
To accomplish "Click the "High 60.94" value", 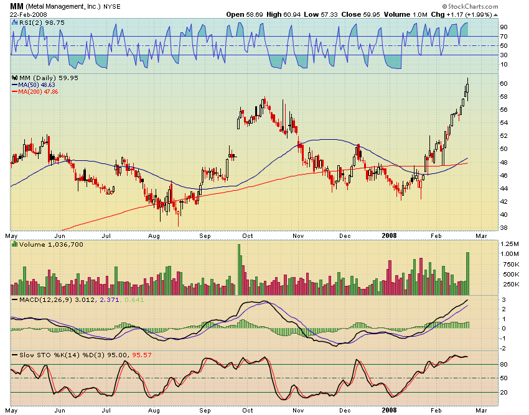I will [283, 14].
